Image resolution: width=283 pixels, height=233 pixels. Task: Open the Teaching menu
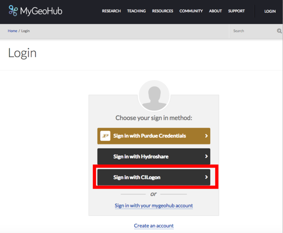pos(136,11)
